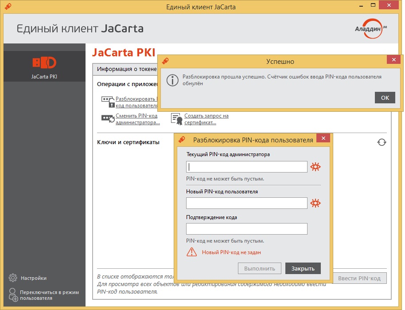Screen dimensions: 405x310
Task: Open the 'Информация о токене' tab
Action: [x=126, y=69]
